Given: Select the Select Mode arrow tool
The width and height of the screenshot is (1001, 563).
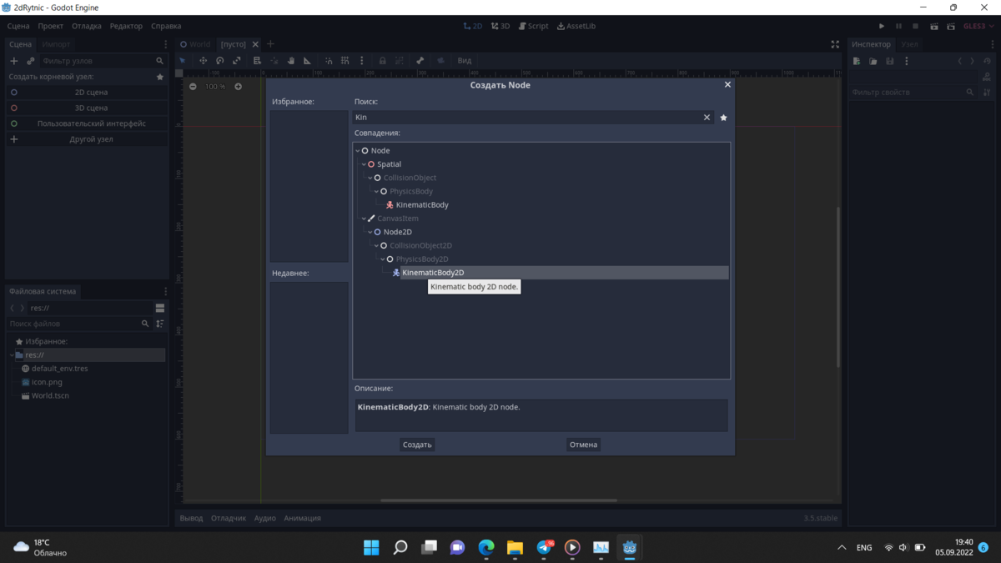Looking at the screenshot, I should pos(183,61).
